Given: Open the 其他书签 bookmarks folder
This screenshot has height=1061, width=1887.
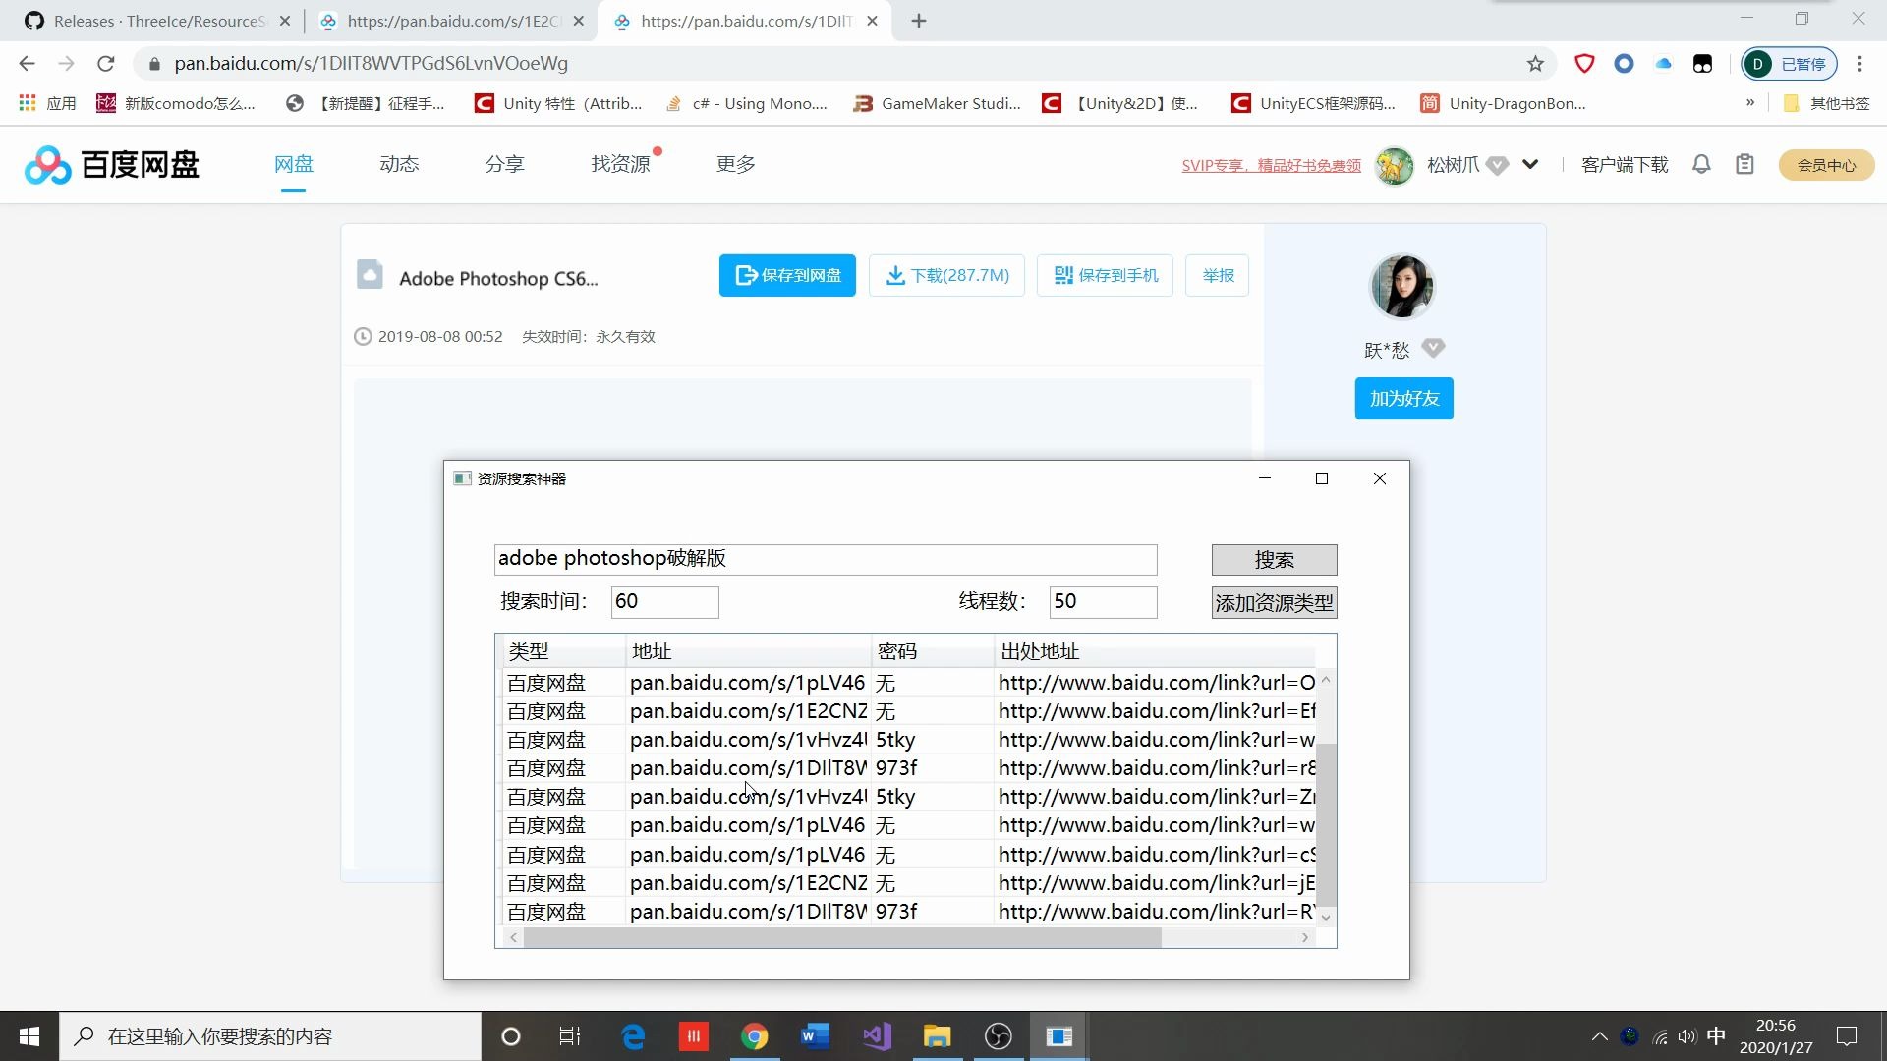Looking at the screenshot, I should pyautogui.click(x=1827, y=103).
